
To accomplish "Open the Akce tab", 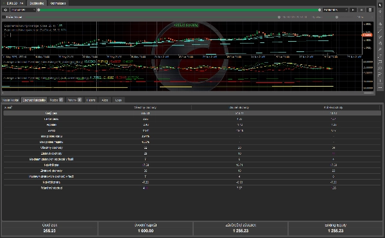I will click(x=105, y=100).
